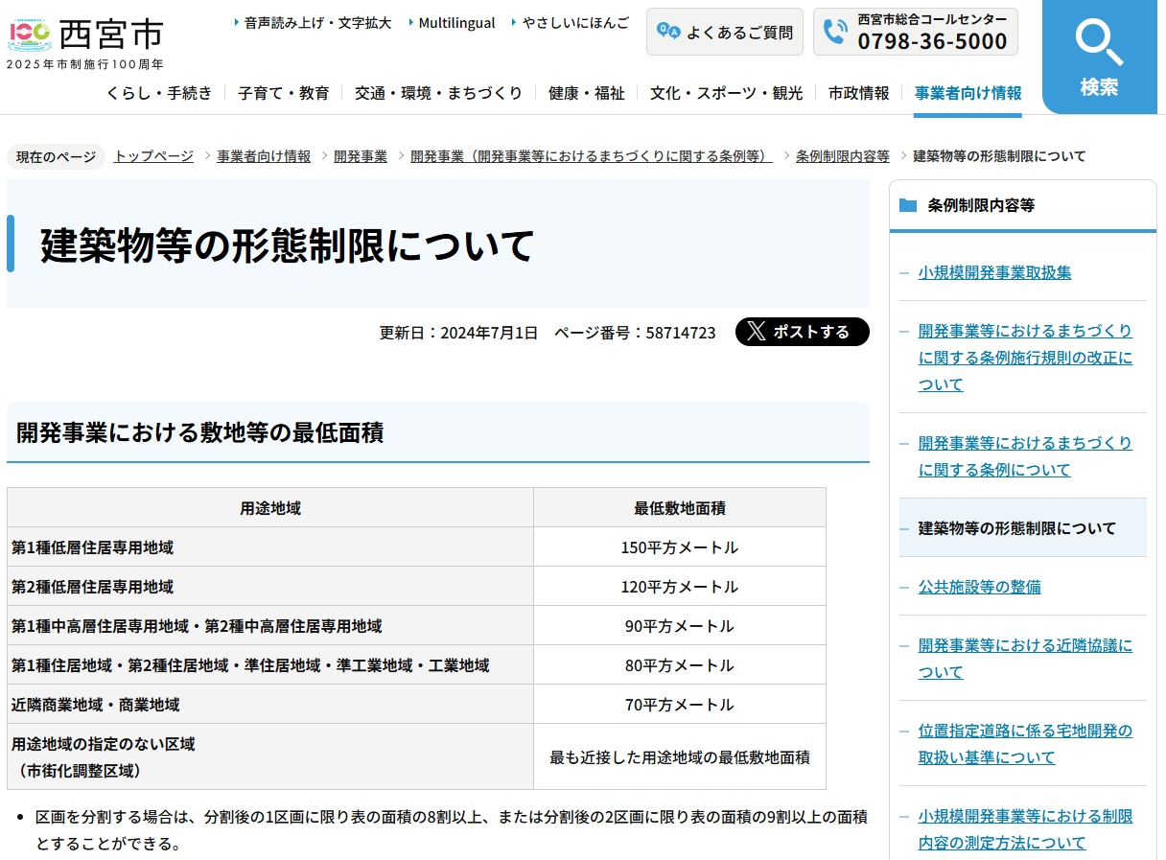1166x860 pixels.
Task: Open 公共施設等の整備 sidebar link
Action: [979, 587]
